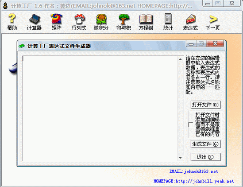Open the 帮助 help question mark icon
Image resolution: width=243 pixels, height=187 pixels.
pos(12,22)
